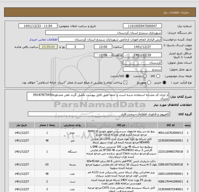The image size is (199, 192).
Task: Click the buyer organization name field
Action: pyautogui.click(x=104, y=32)
